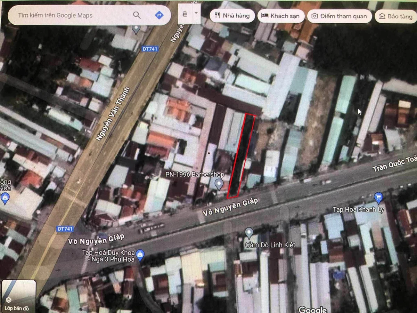Expand the input method dropdown arrow
The height and width of the screenshot is (313, 417).
(x=196, y=13)
